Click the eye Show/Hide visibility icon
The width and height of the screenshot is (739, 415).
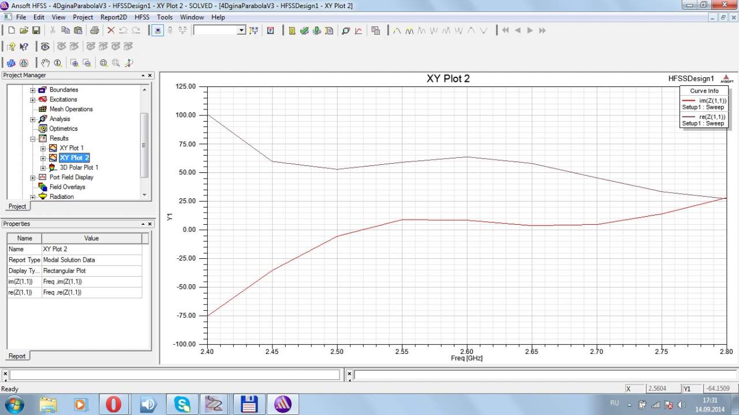point(44,47)
